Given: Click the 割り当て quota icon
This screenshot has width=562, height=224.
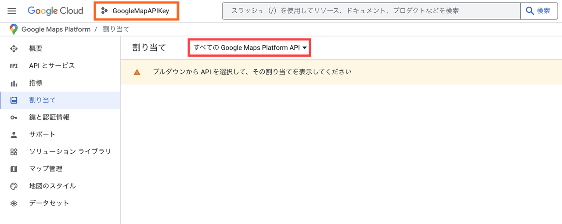Looking at the screenshot, I should pos(14,100).
